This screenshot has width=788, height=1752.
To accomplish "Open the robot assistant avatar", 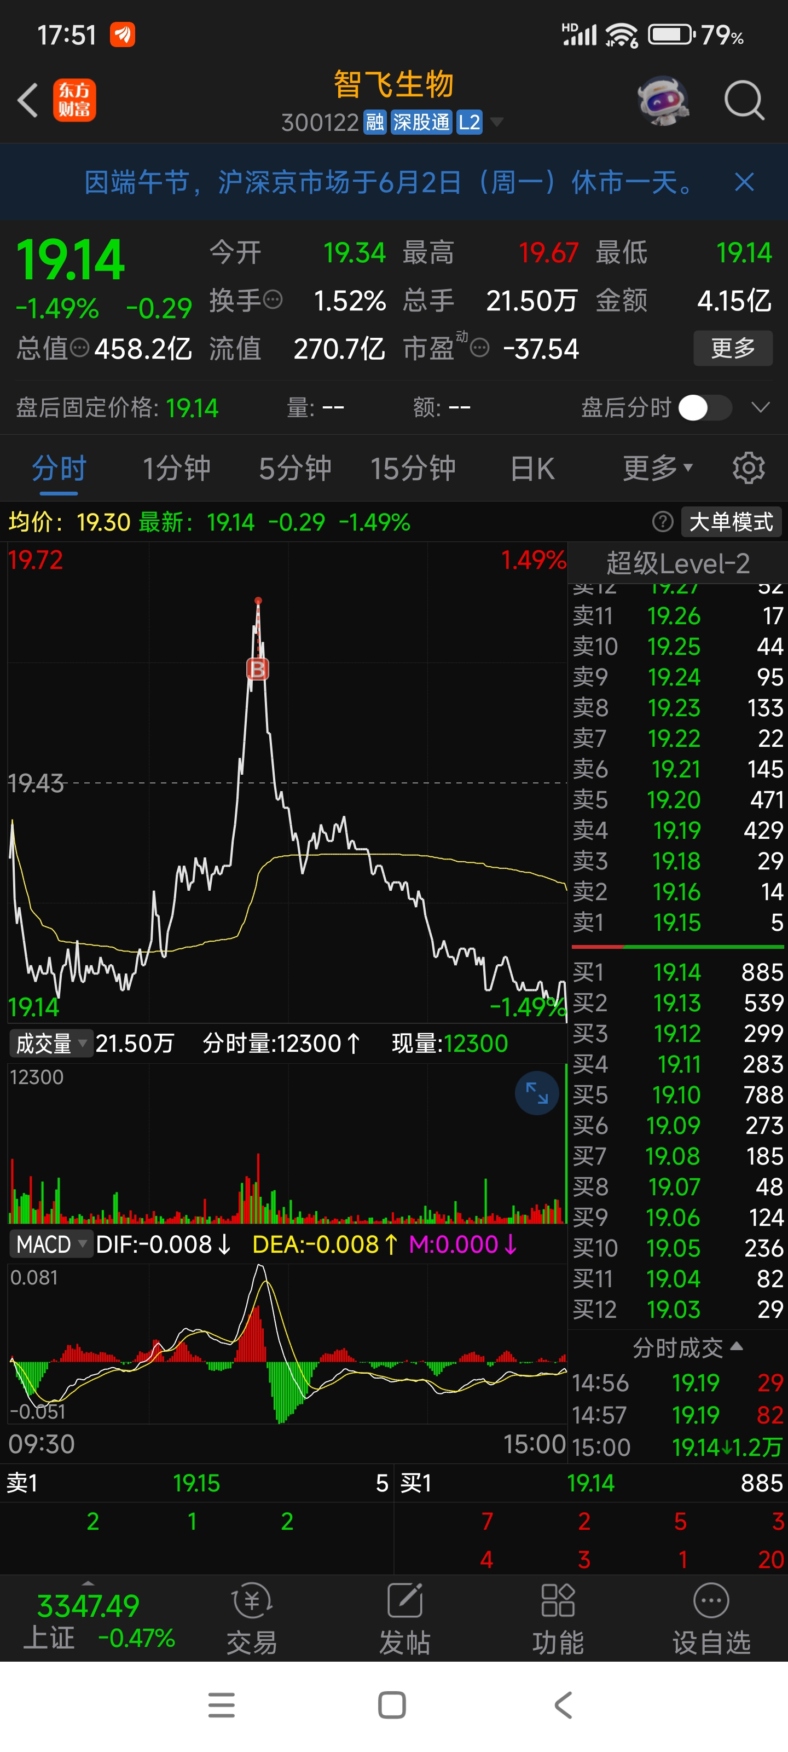I will 663,101.
